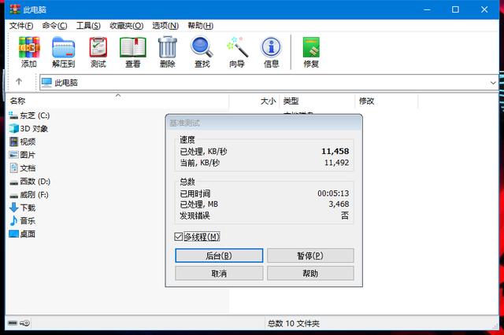Click the 修复 (Repair) toolbar icon
Image resolution: width=504 pixels, height=335 pixels.
tap(311, 52)
